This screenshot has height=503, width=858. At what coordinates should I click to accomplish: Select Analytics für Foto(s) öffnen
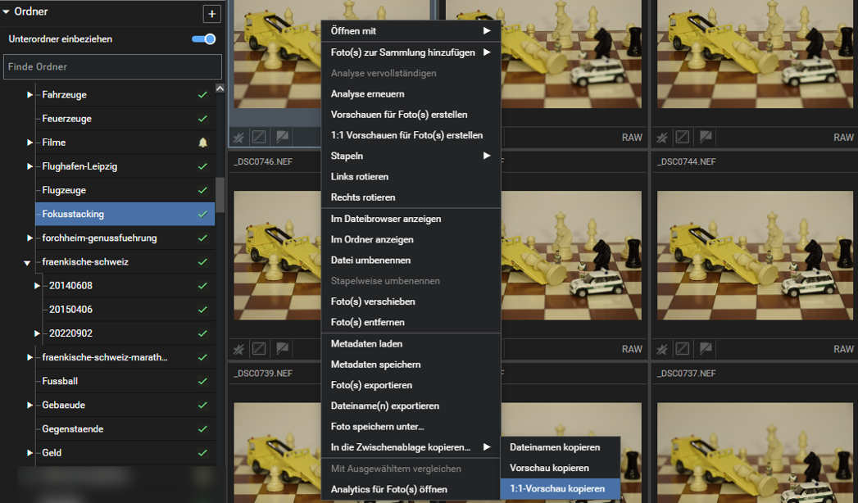pos(411,489)
